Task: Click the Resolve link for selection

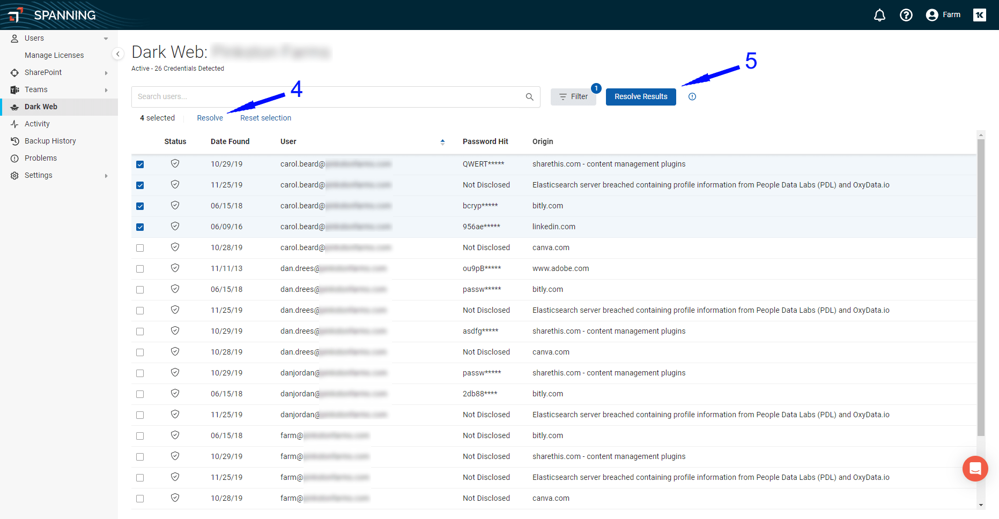Action: [210, 118]
